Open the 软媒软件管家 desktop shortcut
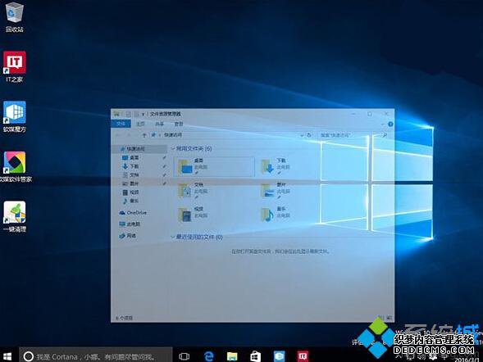The width and height of the screenshot is (483, 362). 15,167
